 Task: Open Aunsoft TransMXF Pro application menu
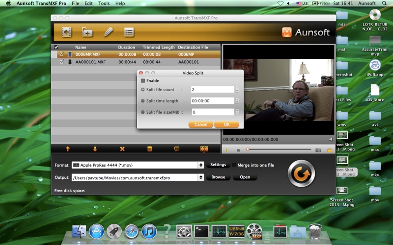click(41, 3)
